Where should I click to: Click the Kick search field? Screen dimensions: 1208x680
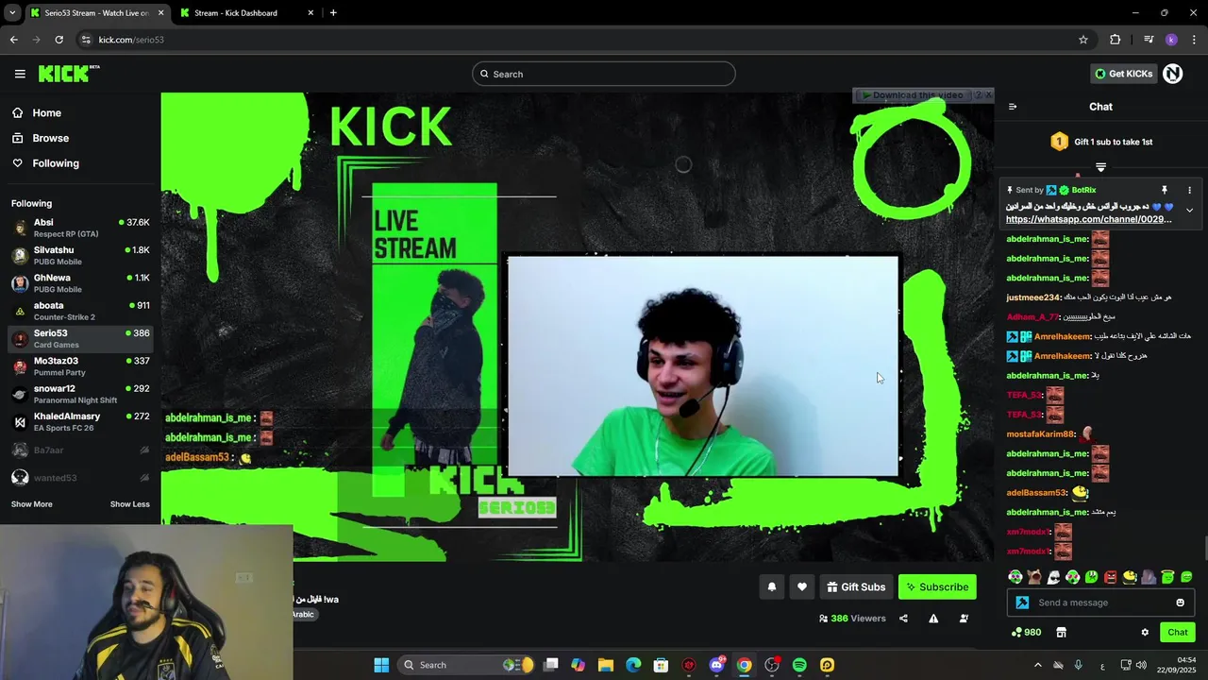[604, 74]
